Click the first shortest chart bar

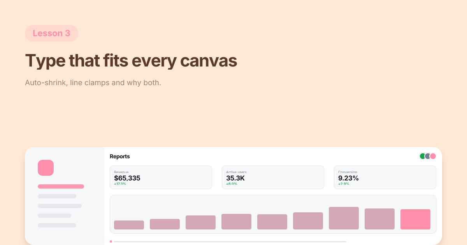coord(129,225)
